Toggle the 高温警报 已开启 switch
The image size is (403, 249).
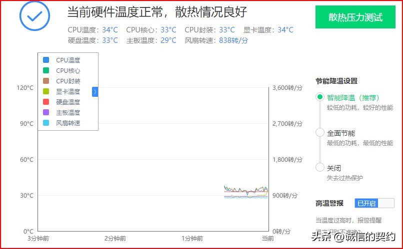(374, 203)
